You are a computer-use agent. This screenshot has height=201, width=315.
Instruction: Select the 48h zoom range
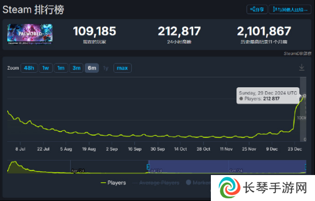coord(29,68)
